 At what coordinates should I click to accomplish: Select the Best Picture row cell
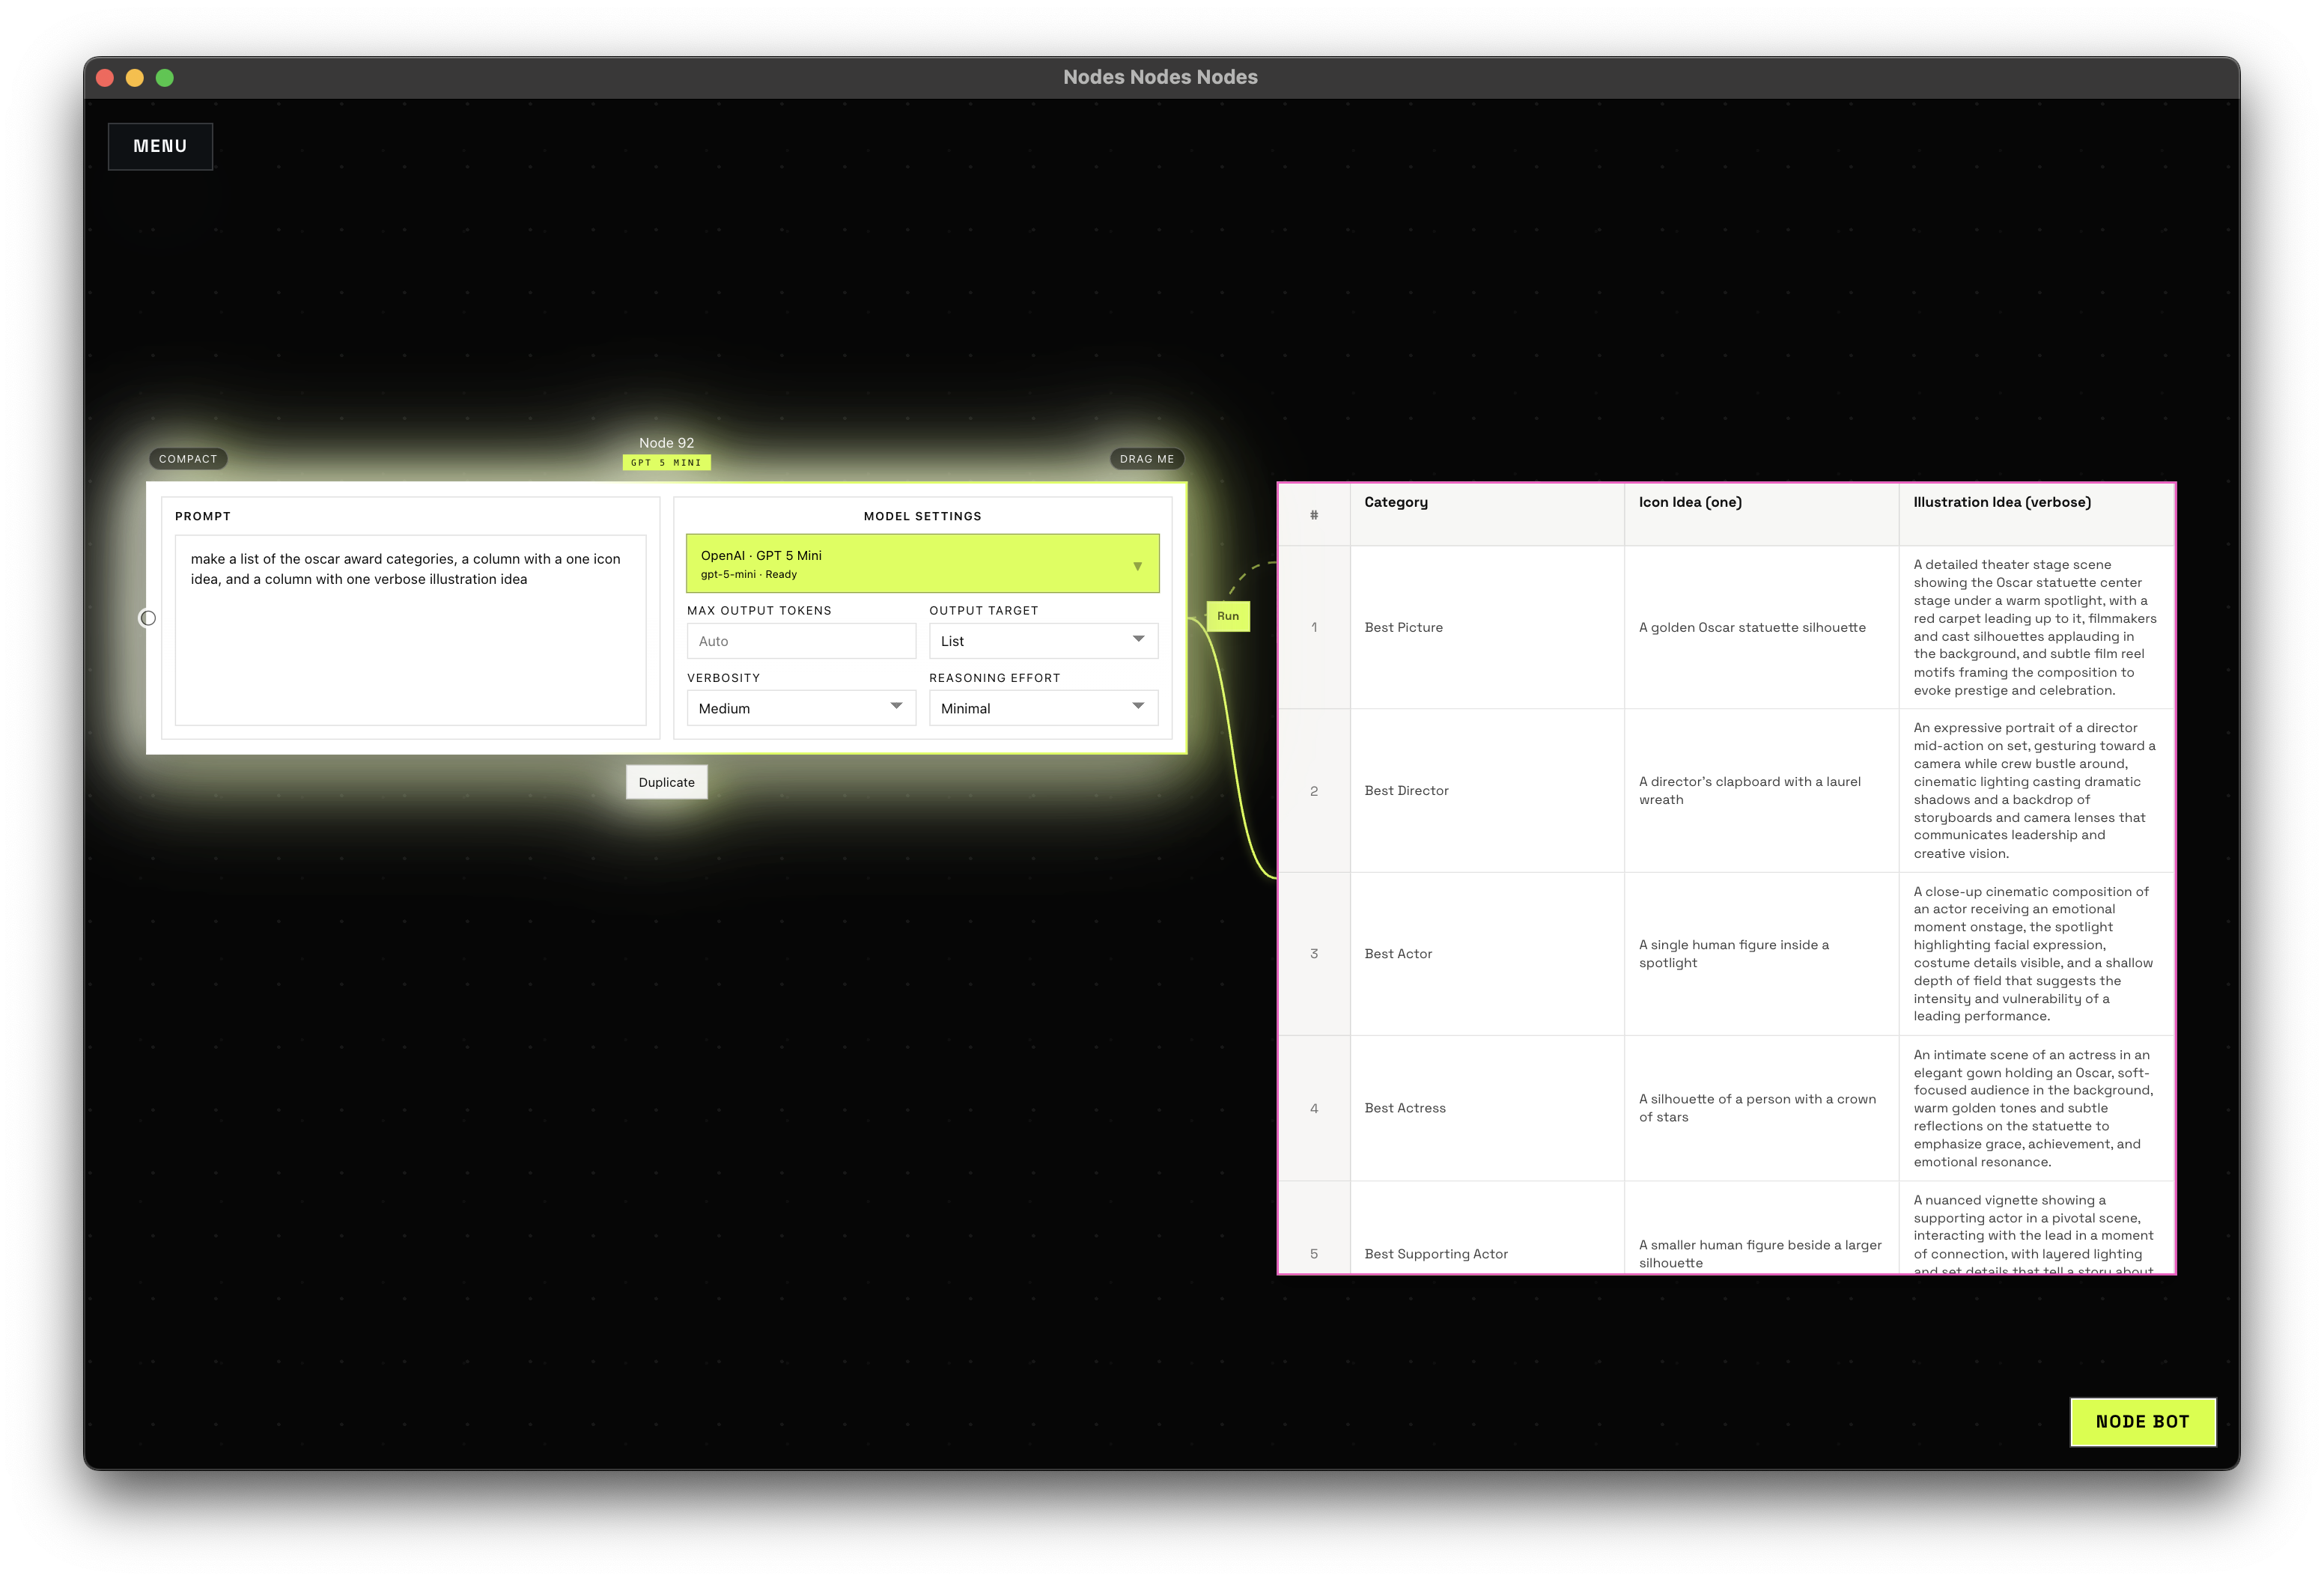[x=1403, y=627]
